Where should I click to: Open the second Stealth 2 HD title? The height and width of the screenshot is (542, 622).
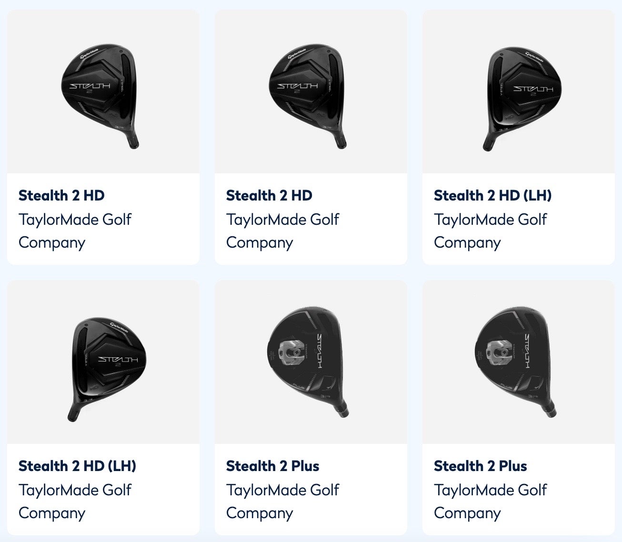[x=269, y=195]
